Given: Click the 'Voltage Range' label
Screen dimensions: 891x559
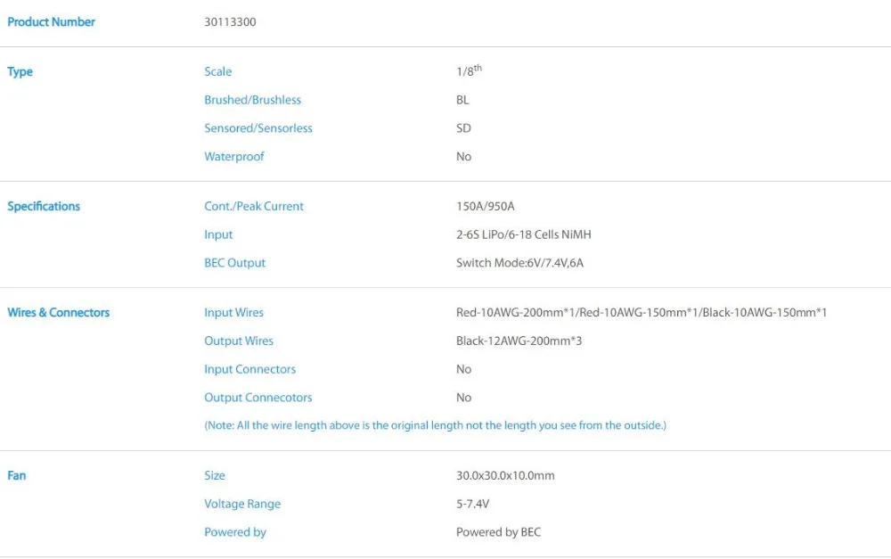Looking at the screenshot, I should point(242,505).
